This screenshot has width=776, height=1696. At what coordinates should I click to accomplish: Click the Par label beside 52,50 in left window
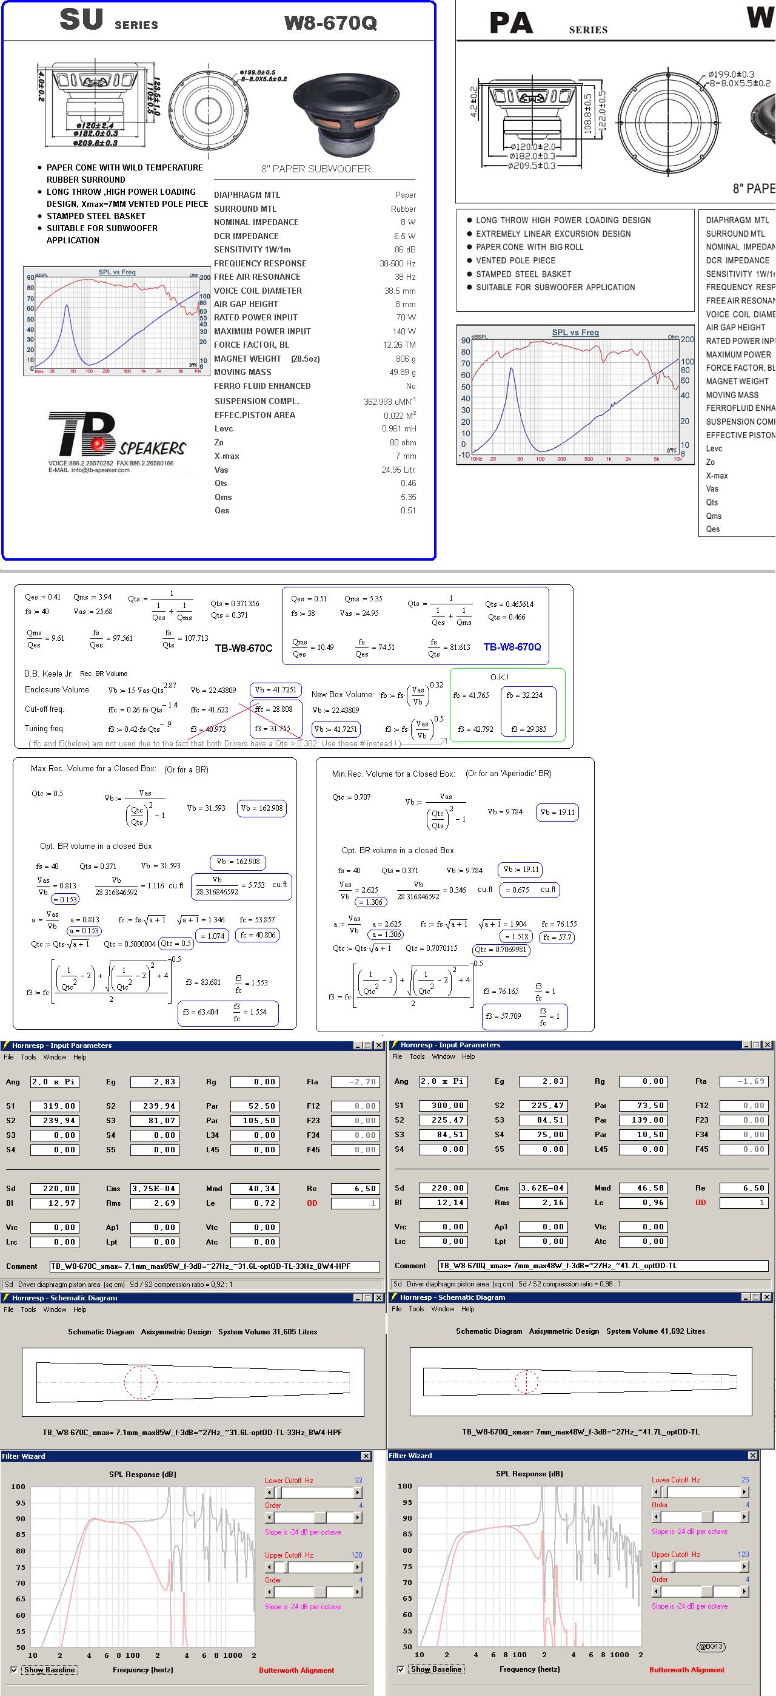coord(212,1106)
